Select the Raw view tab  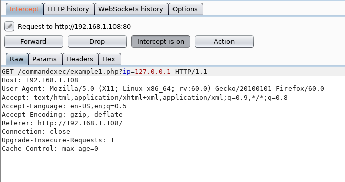(17, 59)
